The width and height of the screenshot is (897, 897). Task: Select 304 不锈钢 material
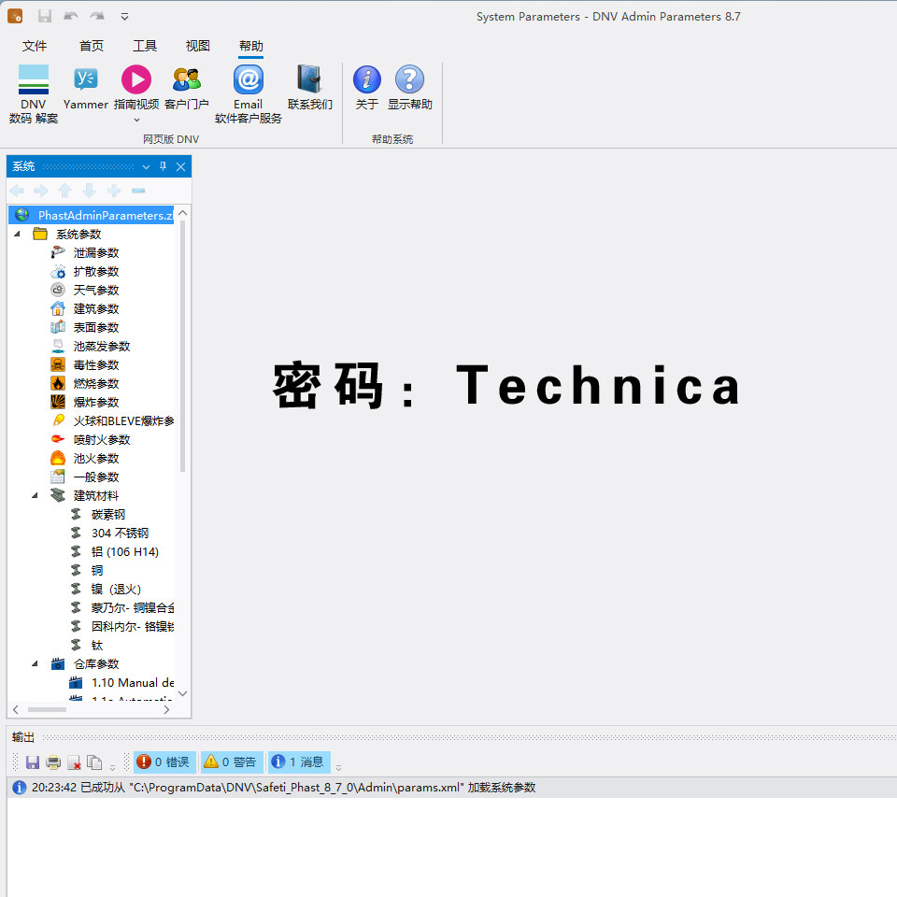tap(121, 534)
